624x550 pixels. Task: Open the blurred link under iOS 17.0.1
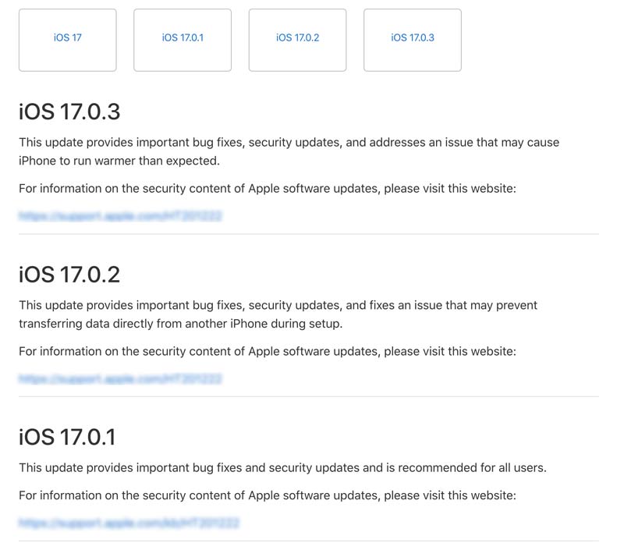[129, 523]
